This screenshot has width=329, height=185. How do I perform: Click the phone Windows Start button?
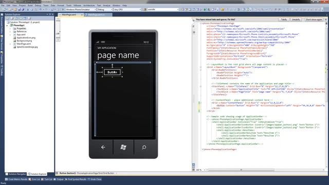pyautogui.click(x=123, y=147)
